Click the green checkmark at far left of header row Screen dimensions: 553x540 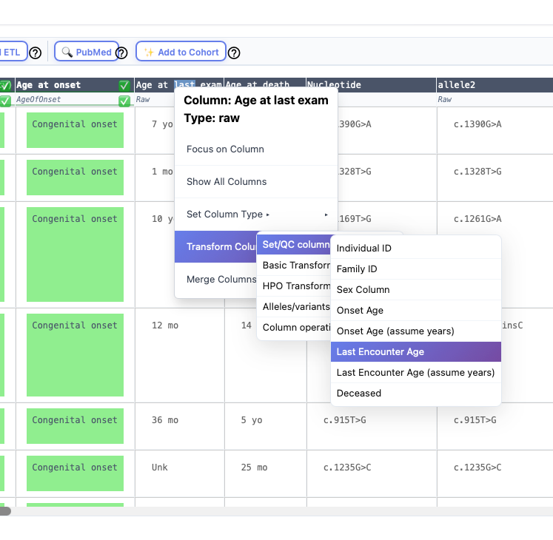click(5, 86)
